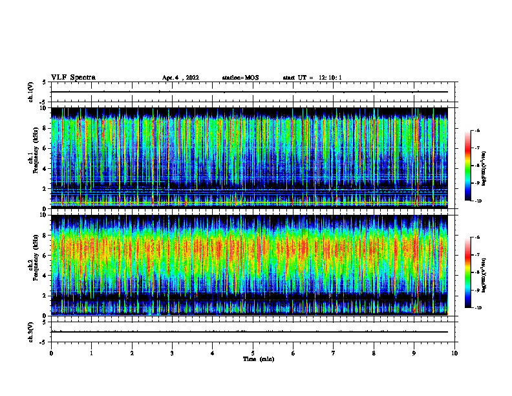Click inside the ch.1 frequency spectrogram panel
The width and height of the screenshot is (512, 396).
pos(250,158)
